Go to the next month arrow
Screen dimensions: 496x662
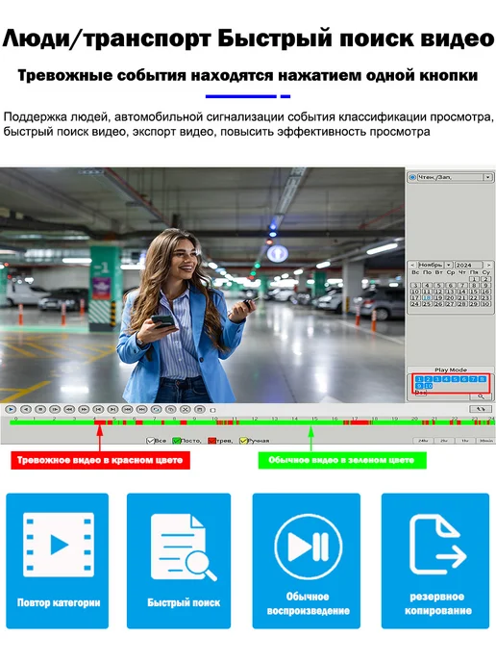tap(488, 266)
